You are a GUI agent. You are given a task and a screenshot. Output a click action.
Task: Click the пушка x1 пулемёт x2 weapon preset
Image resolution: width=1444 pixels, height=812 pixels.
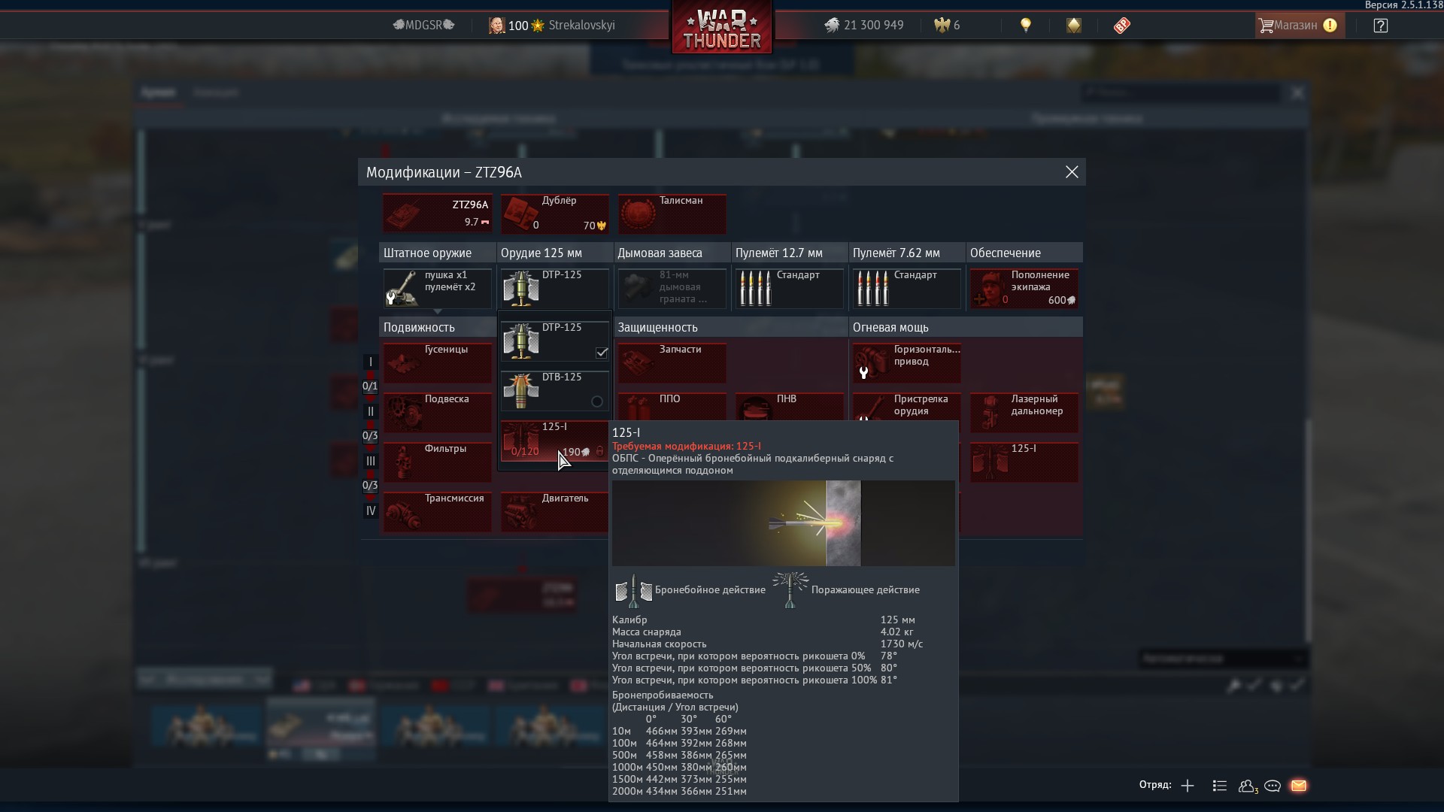(437, 288)
